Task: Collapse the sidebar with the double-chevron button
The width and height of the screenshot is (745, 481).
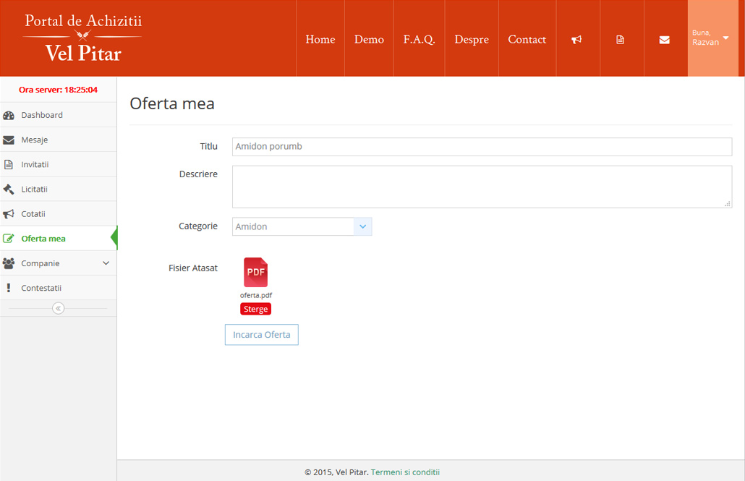Action: pos(58,308)
